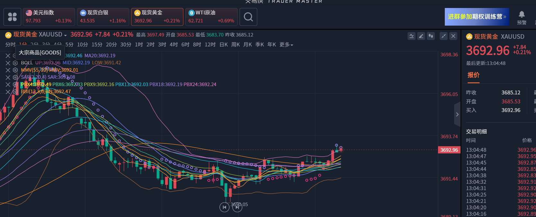Switch to 15分 timeframe
Image resolution: width=536 pixels, height=217 pixels.
[97, 44]
